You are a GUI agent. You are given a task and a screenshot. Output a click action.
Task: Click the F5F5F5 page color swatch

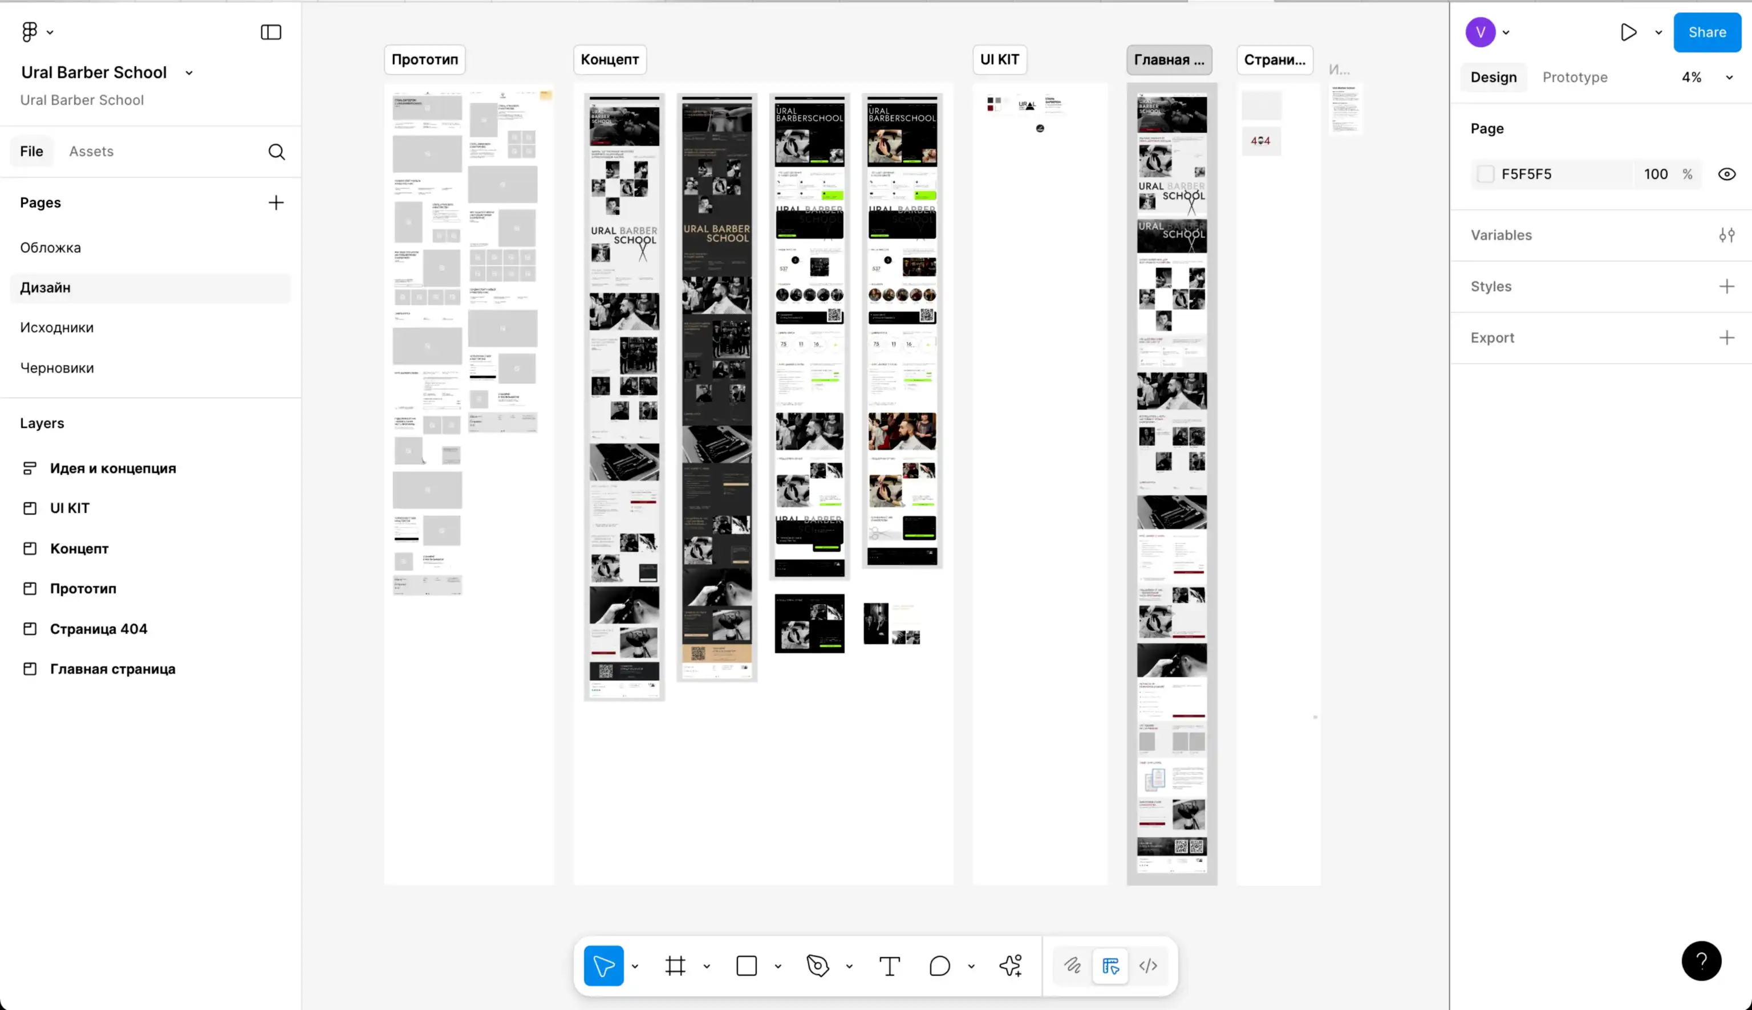pyautogui.click(x=1485, y=174)
